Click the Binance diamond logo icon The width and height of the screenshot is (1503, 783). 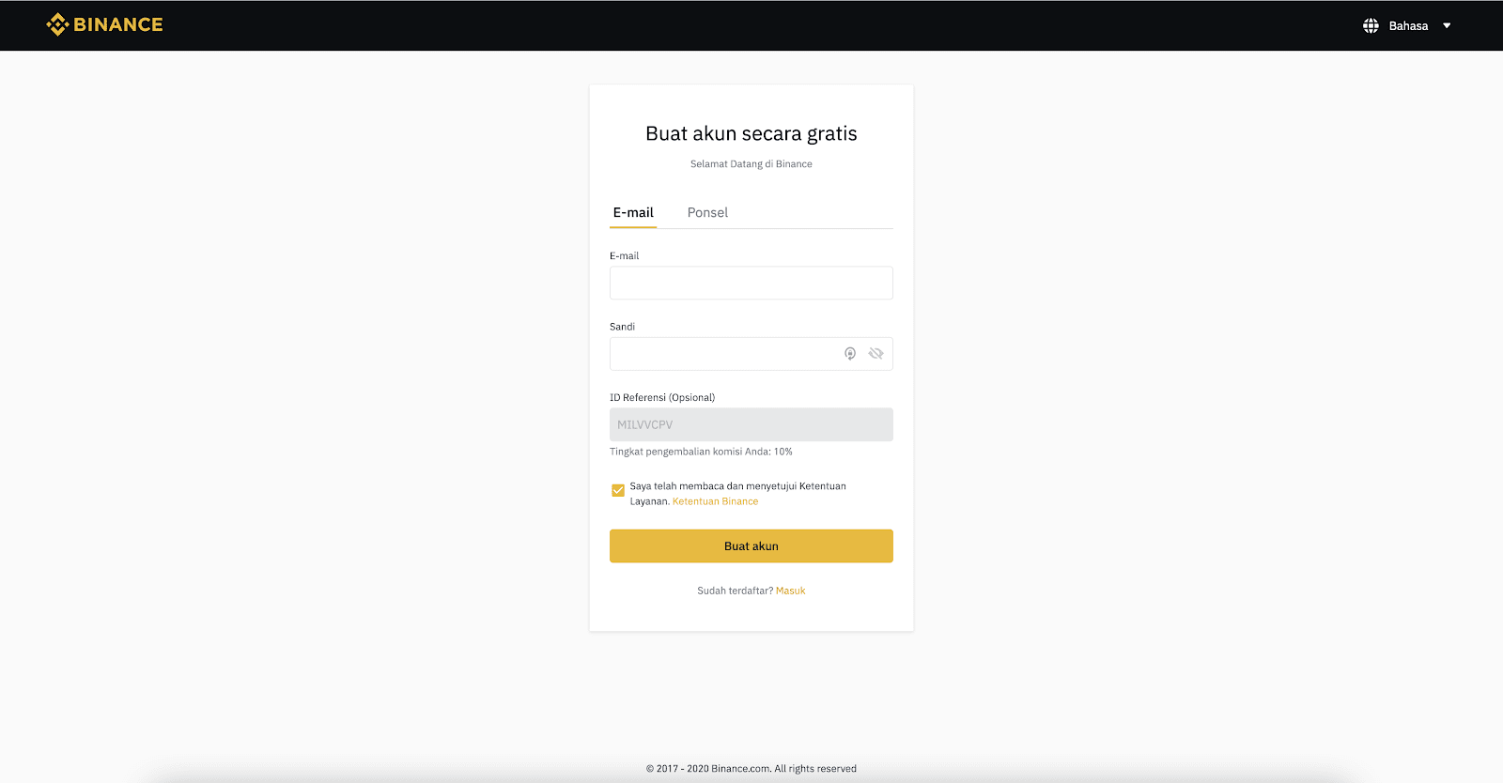coord(57,24)
